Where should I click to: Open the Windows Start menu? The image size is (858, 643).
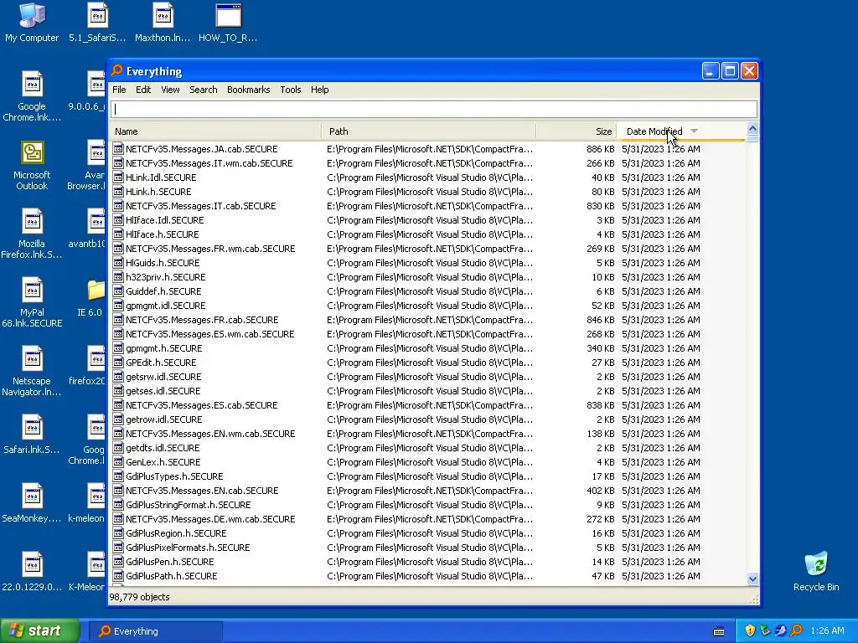(40, 631)
